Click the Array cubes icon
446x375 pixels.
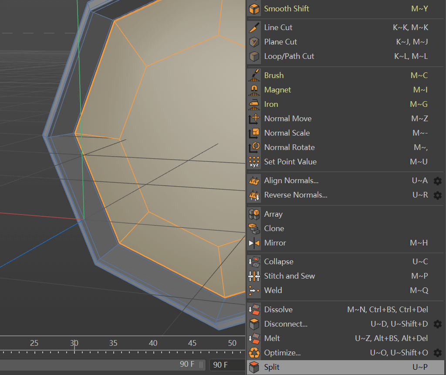(254, 214)
